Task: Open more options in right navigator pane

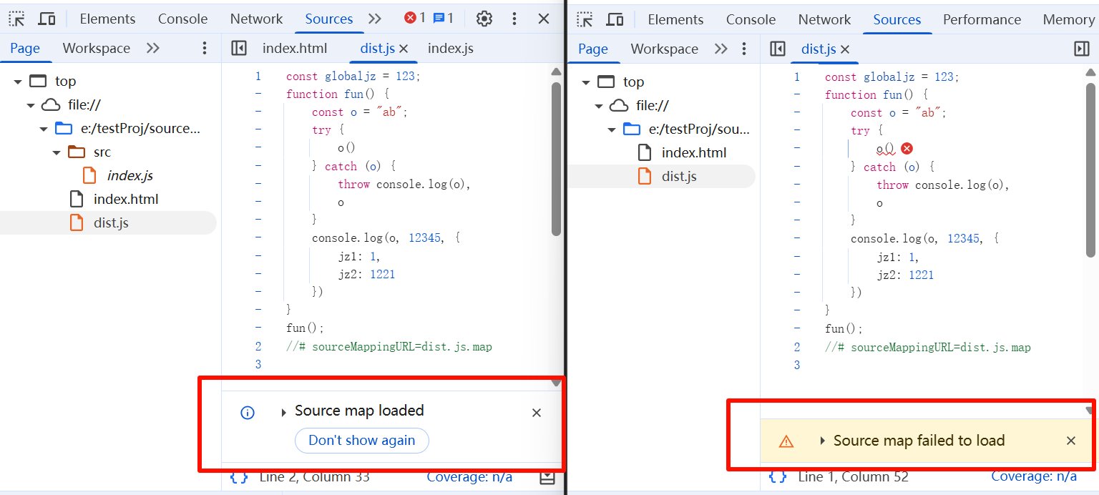Action: click(744, 49)
